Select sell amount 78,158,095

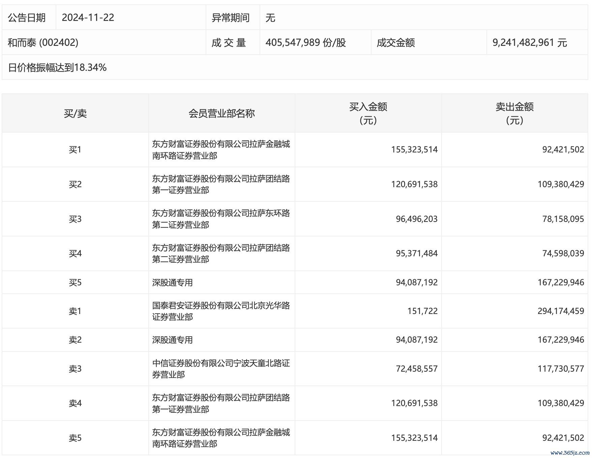click(563, 219)
